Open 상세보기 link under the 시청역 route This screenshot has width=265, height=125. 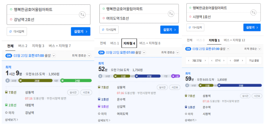pyautogui.click(x=191, y=120)
